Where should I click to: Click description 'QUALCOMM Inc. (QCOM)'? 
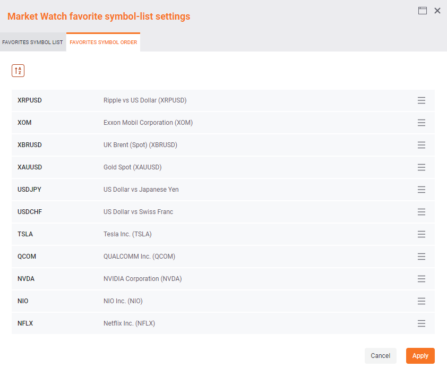(x=140, y=257)
